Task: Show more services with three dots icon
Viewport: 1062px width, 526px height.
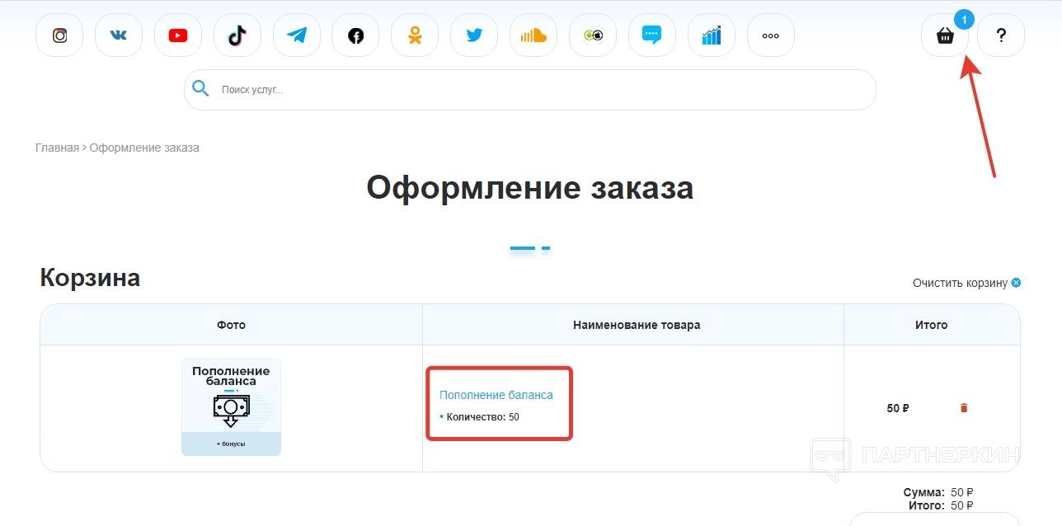Action: (x=771, y=35)
